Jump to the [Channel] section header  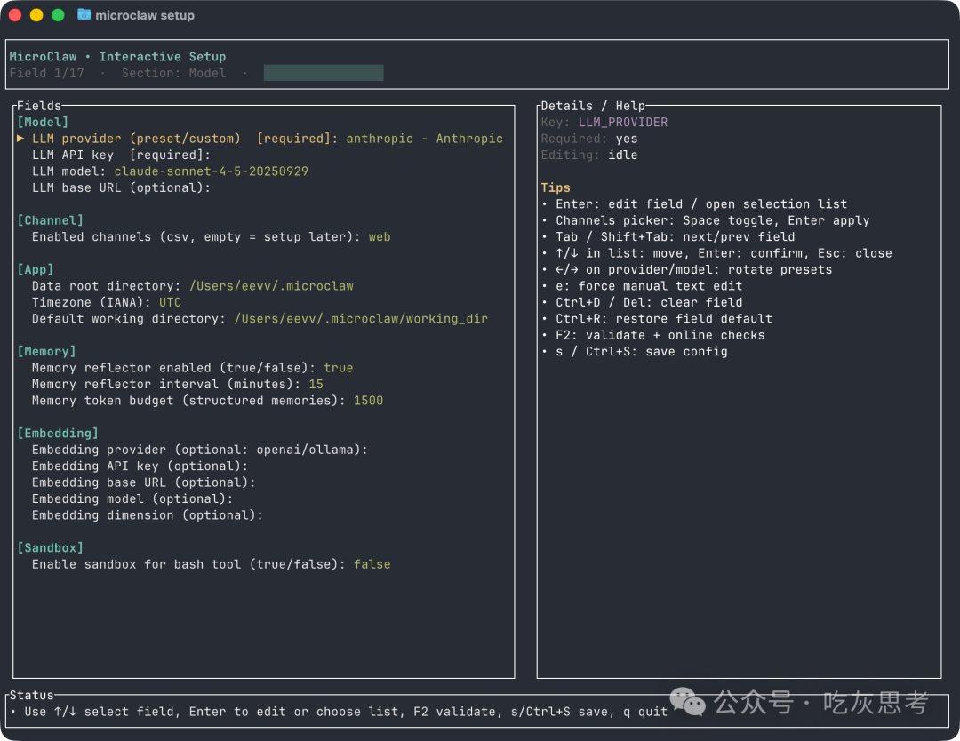tap(50, 220)
